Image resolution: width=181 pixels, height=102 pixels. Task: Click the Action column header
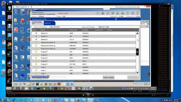point(55,30)
